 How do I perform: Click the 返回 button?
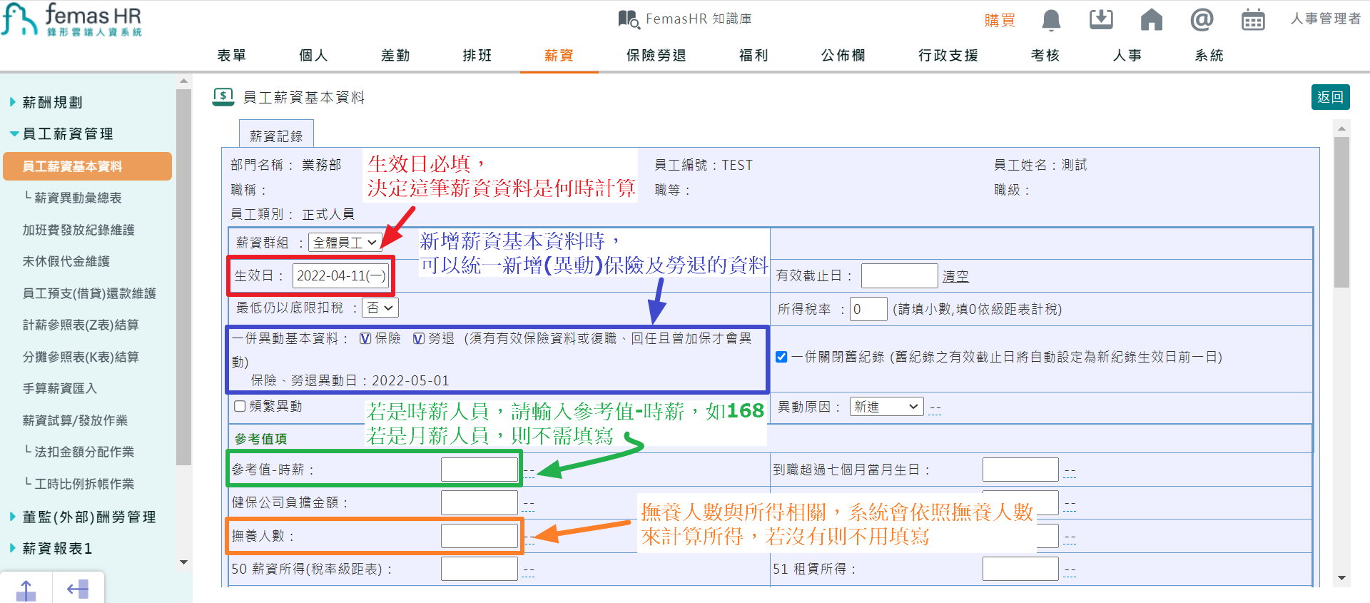pos(1330,97)
